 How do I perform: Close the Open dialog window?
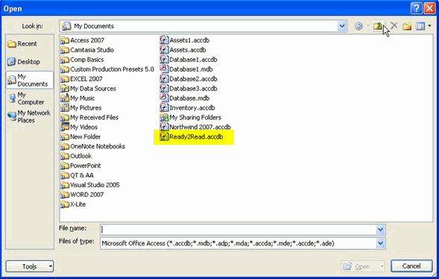(429, 8)
